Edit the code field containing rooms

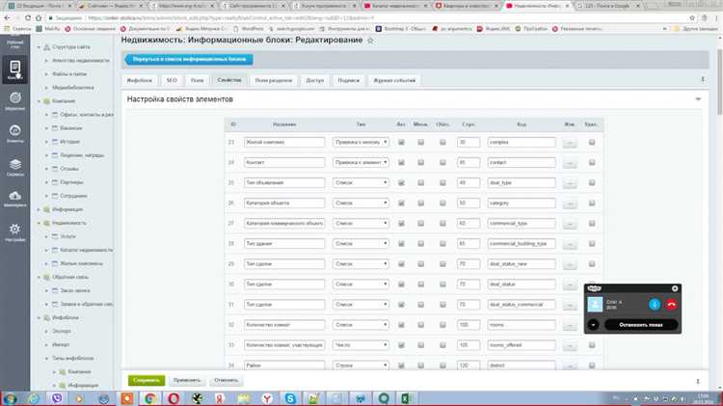[522, 325]
